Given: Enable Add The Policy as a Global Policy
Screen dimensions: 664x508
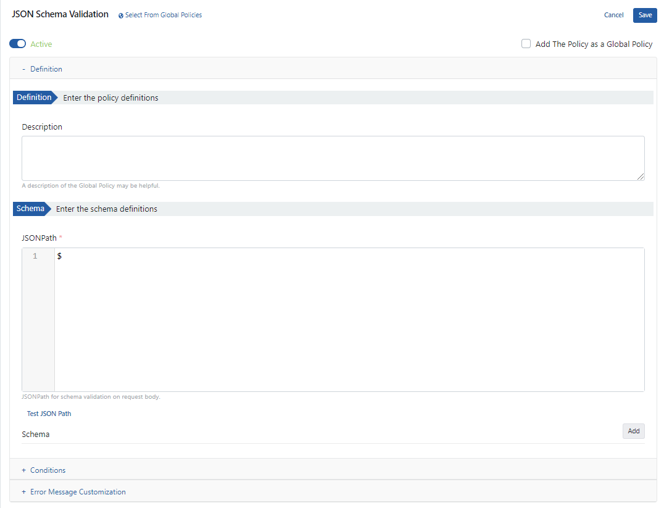Looking at the screenshot, I should pyautogui.click(x=526, y=43).
